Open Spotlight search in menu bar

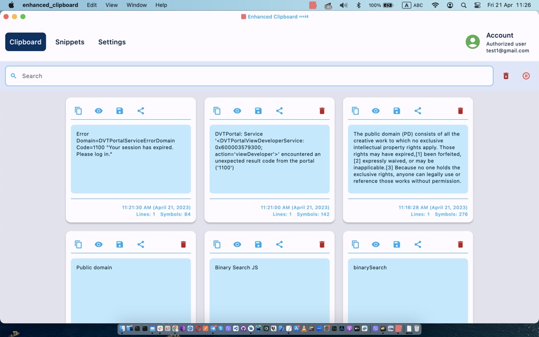(x=464, y=5)
